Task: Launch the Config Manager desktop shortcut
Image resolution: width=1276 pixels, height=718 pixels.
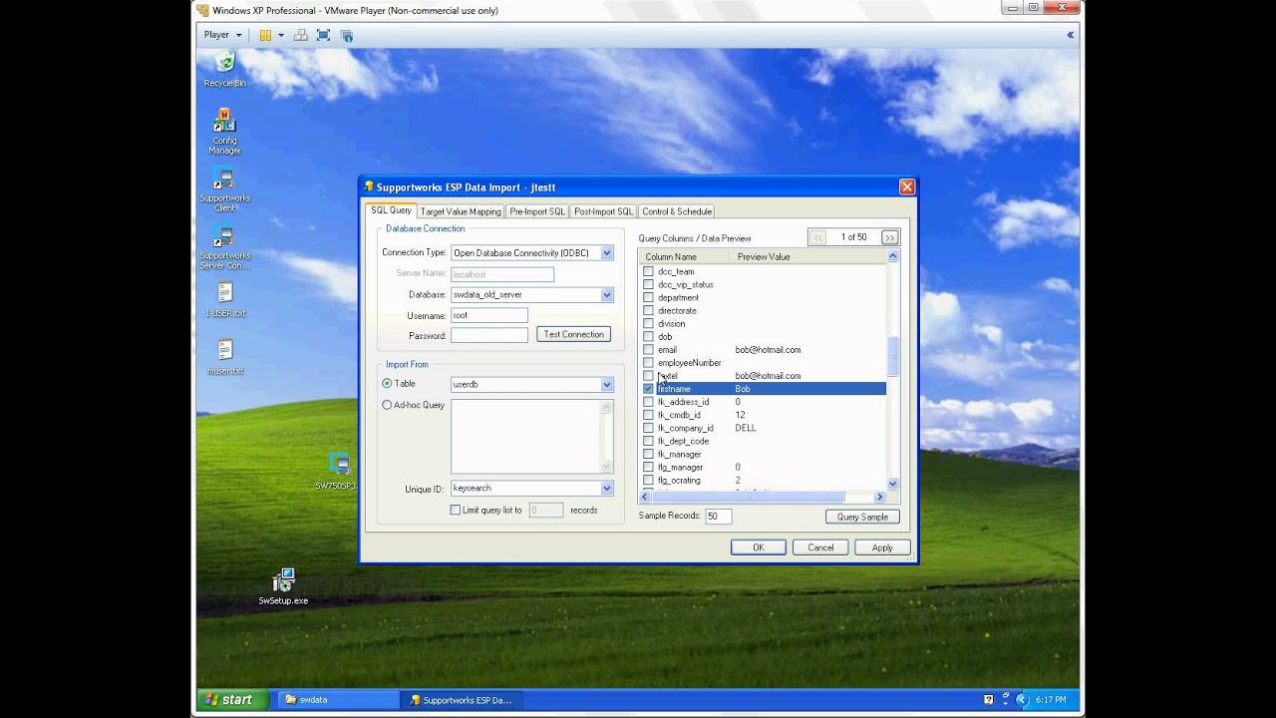Action: tap(224, 131)
